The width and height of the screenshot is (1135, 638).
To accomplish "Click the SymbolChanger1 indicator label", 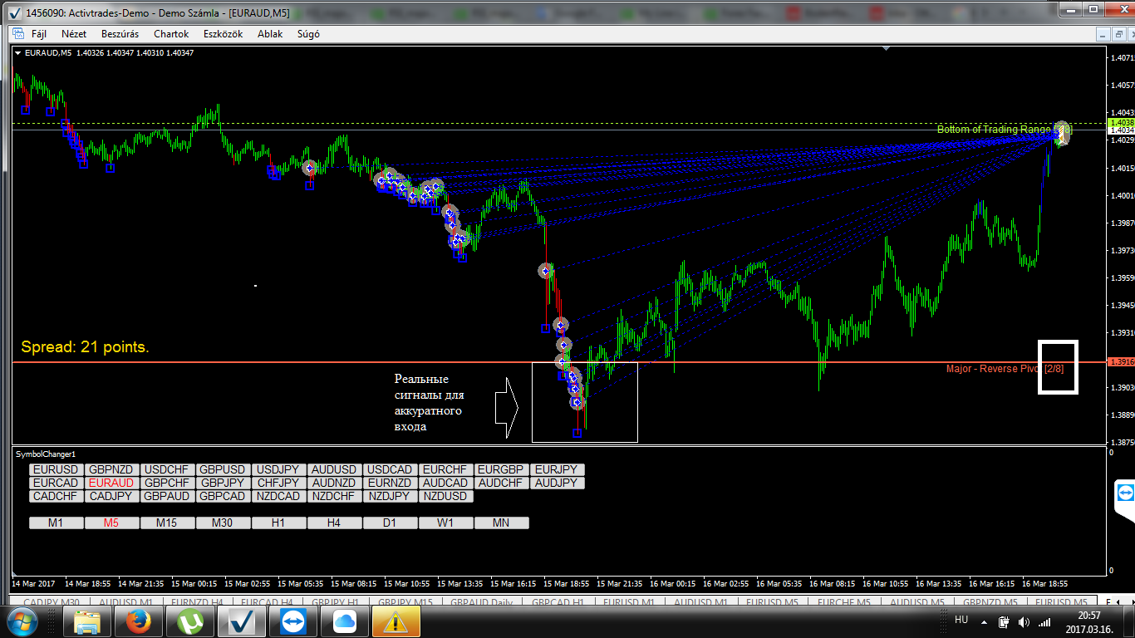I will point(46,454).
